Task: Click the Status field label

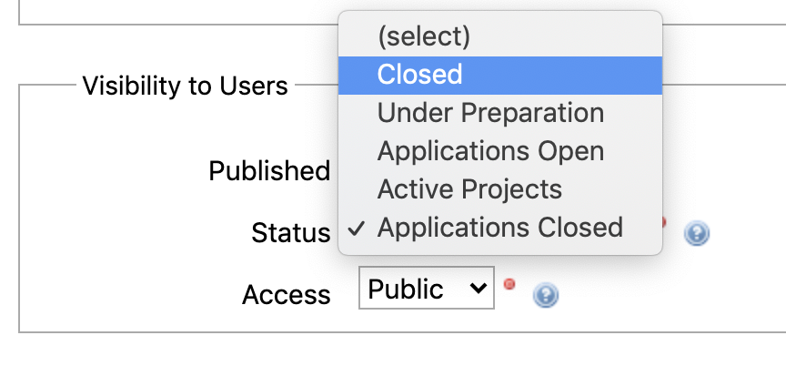Action: coord(291,232)
